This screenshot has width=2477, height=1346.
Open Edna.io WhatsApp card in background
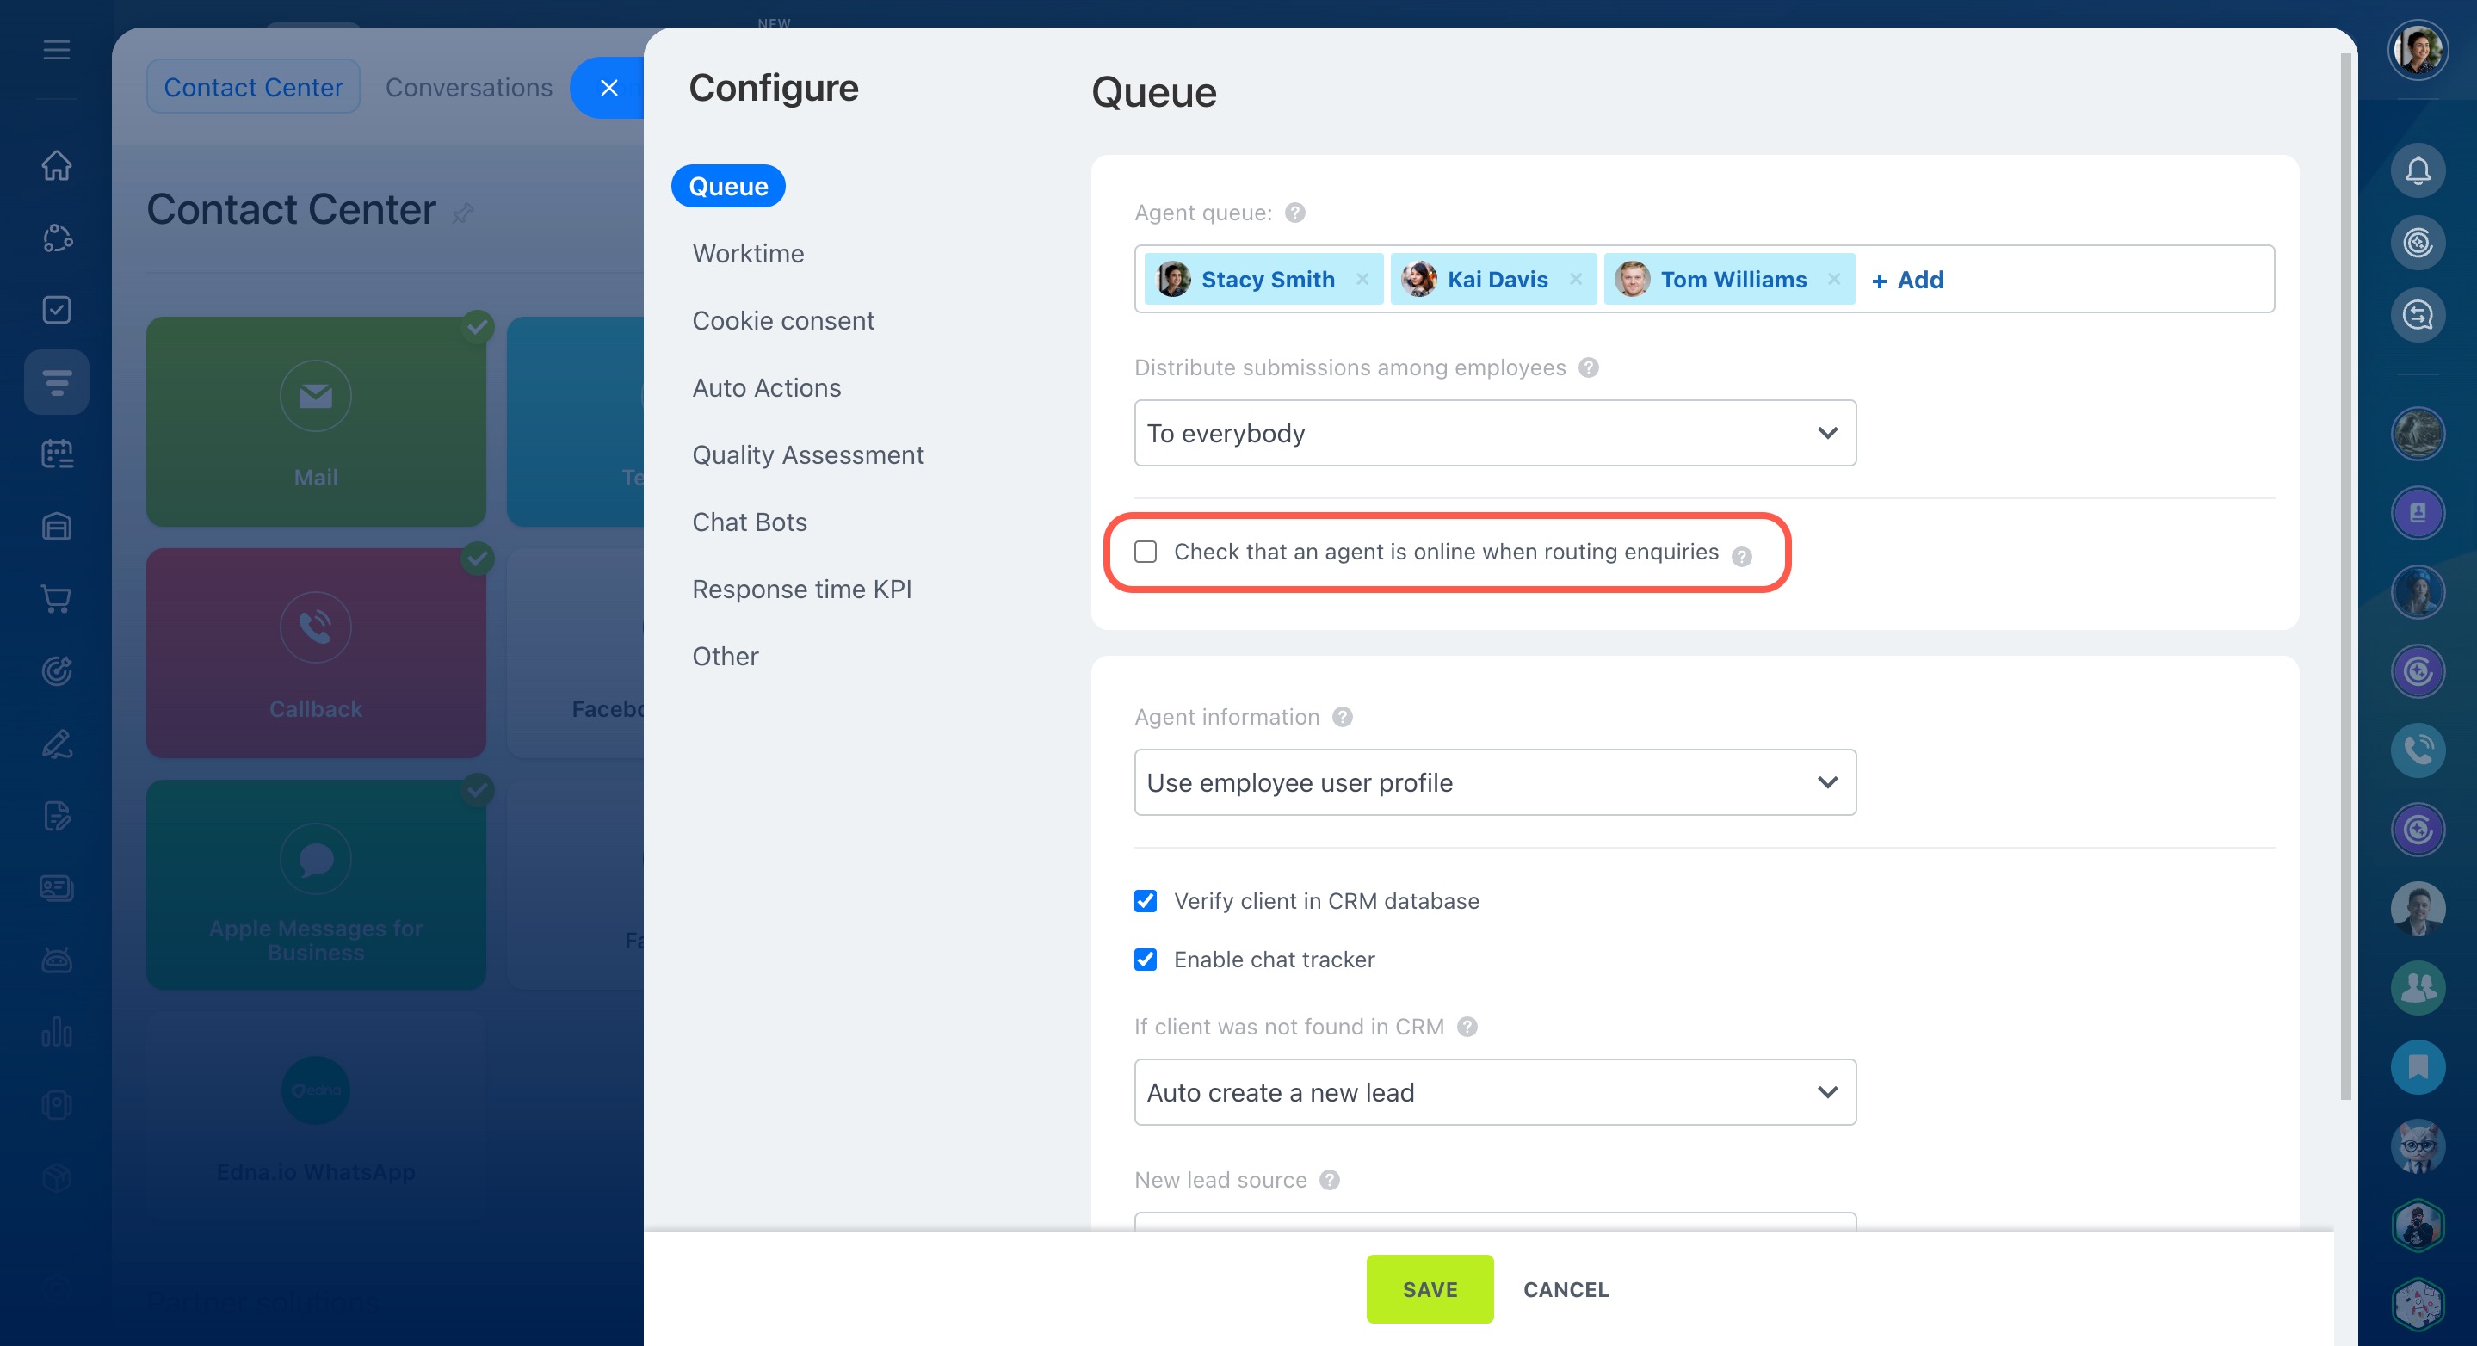[315, 1115]
